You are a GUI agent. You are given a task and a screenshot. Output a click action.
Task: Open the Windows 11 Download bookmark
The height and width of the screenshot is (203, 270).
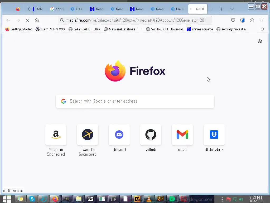(165, 29)
